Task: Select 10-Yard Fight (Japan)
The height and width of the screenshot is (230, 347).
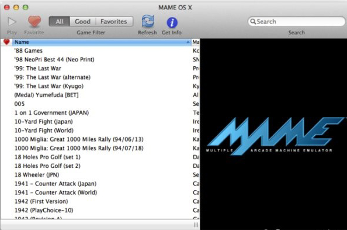Action: pos(100,122)
